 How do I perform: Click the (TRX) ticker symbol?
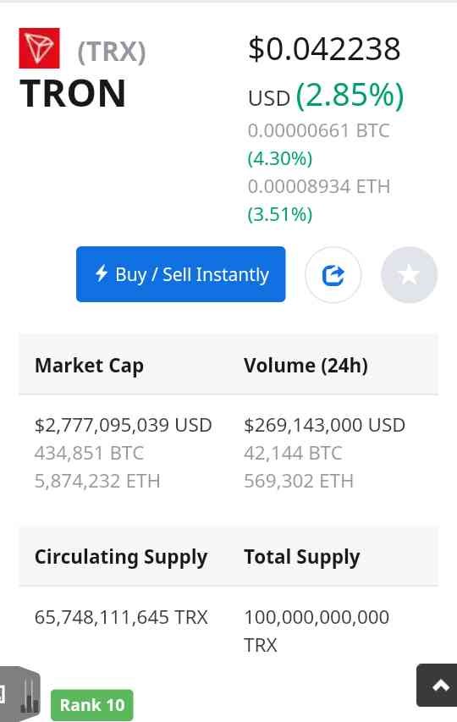coord(112,52)
